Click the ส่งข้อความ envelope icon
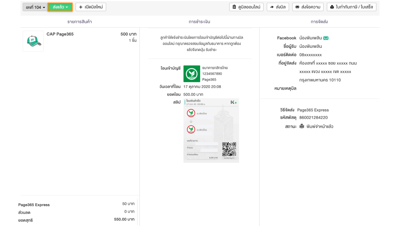The image size is (396, 226). pyautogui.click(x=297, y=7)
